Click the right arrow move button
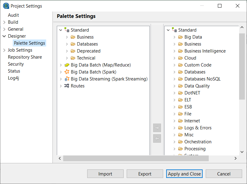This screenshot has height=184, width=247. (157, 128)
